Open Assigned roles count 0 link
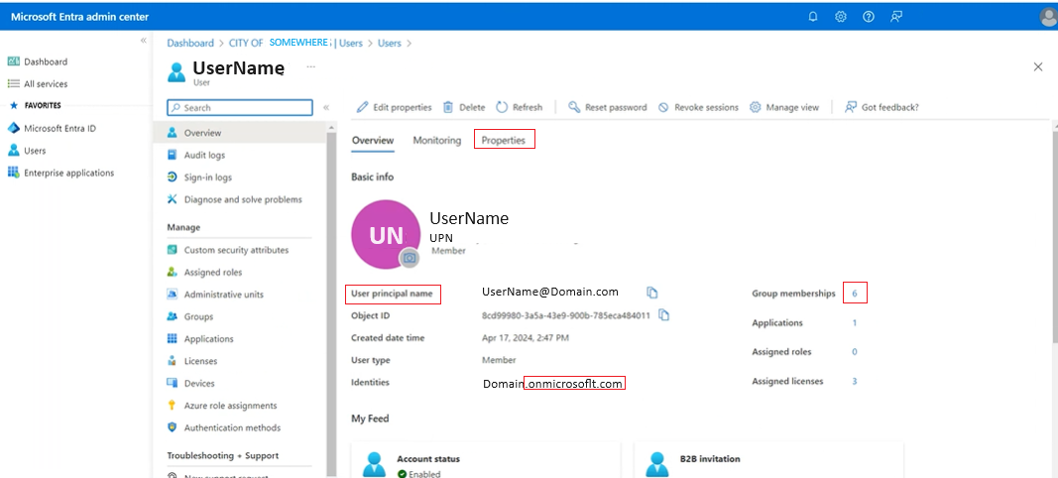The image size is (1058, 478). coord(854,352)
